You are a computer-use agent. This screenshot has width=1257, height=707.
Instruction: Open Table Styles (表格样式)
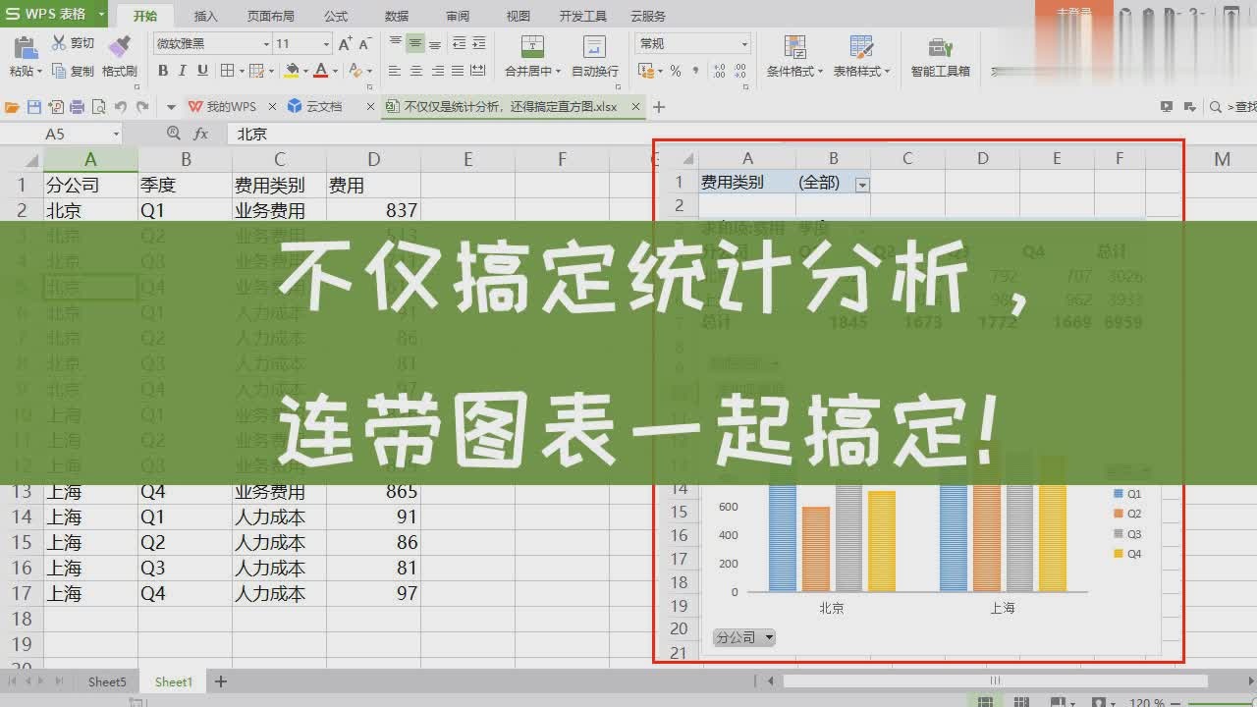(x=861, y=56)
